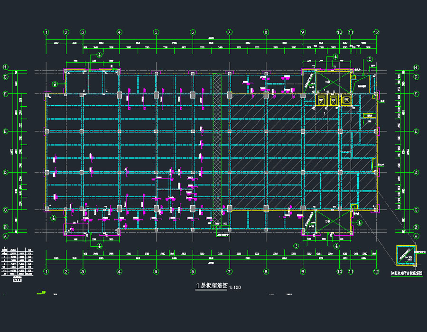Click axis bubble 1 in the top row

[46, 32]
